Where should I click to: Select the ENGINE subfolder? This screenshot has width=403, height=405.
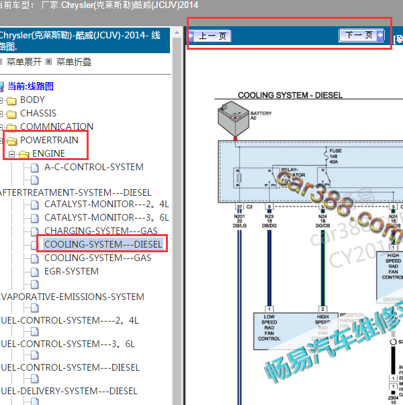point(48,153)
